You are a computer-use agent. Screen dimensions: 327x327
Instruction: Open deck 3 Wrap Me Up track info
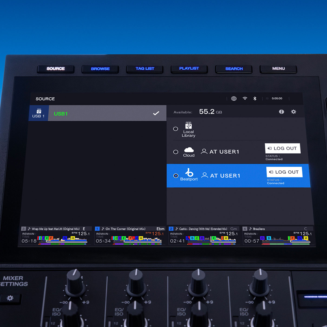pos(56,229)
